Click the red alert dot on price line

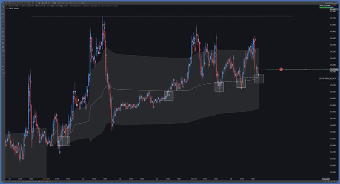tap(281, 69)
